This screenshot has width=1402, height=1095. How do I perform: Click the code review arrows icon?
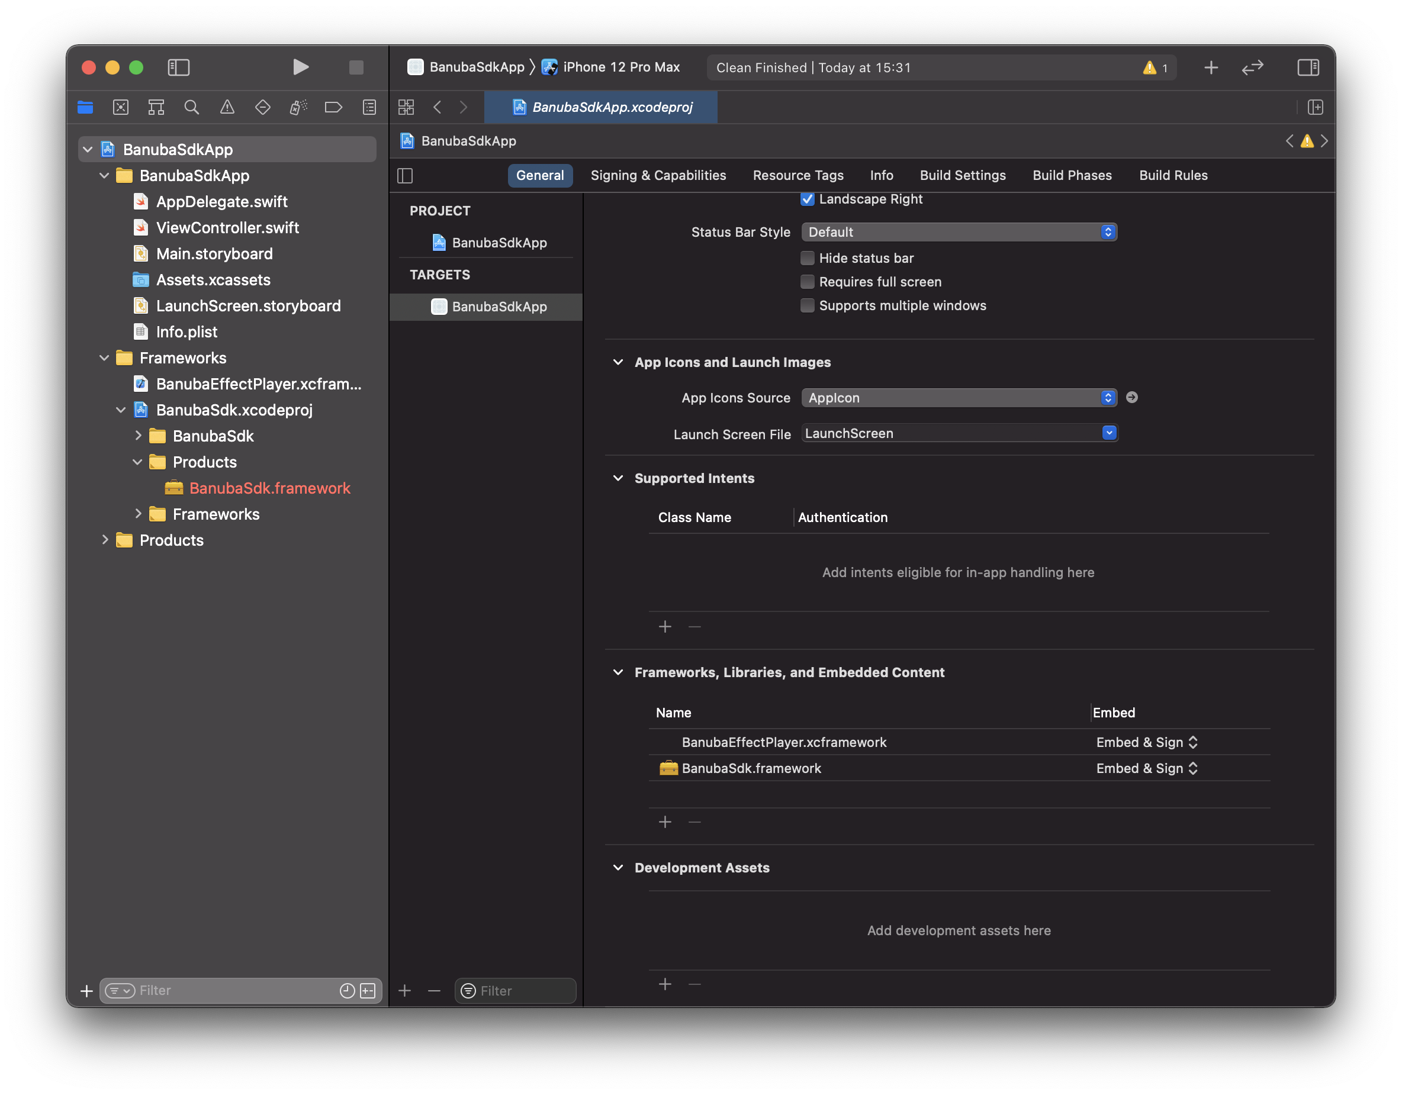1252,67
